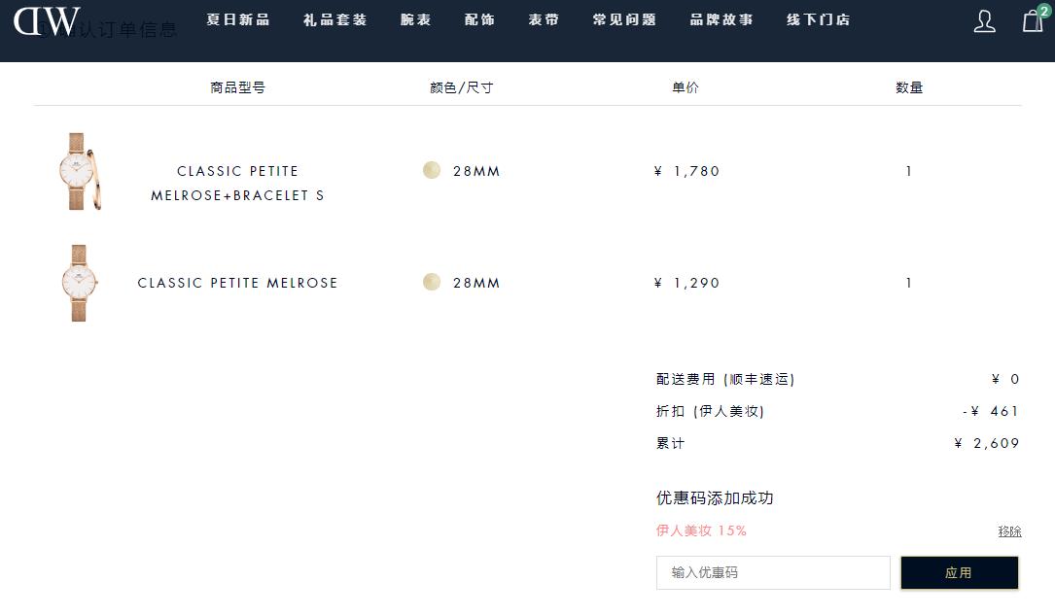Open the 礼品套装 menu item

(x=334, y=19)
